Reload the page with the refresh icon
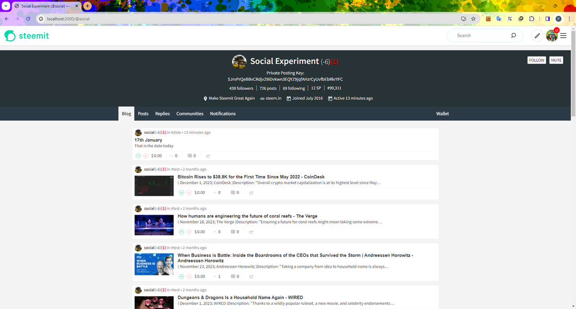 [x=28, y=19]
